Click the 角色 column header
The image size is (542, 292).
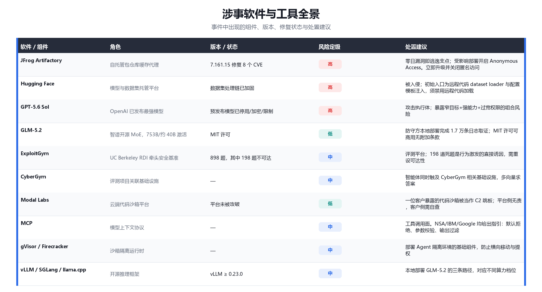point(115,47)
